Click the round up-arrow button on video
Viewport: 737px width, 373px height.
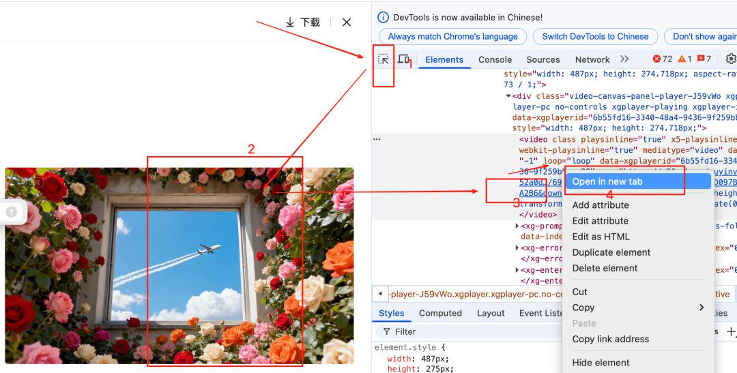coord(12,212)
